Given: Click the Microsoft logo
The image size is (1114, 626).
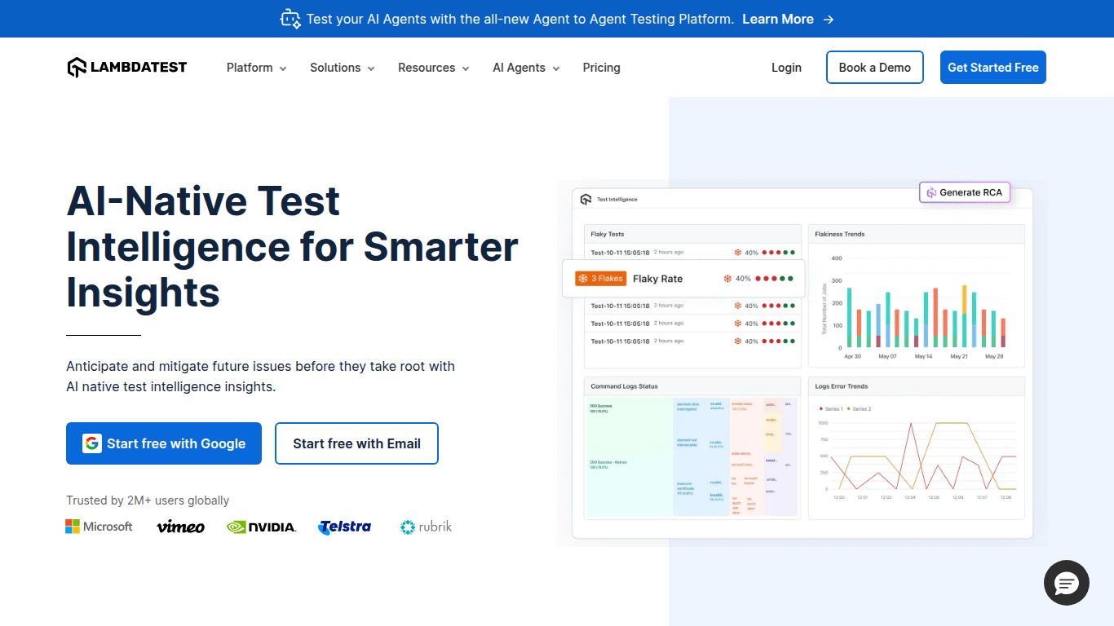Looking at the screenshot, I should pyautogui.click(x=99, y=526).
